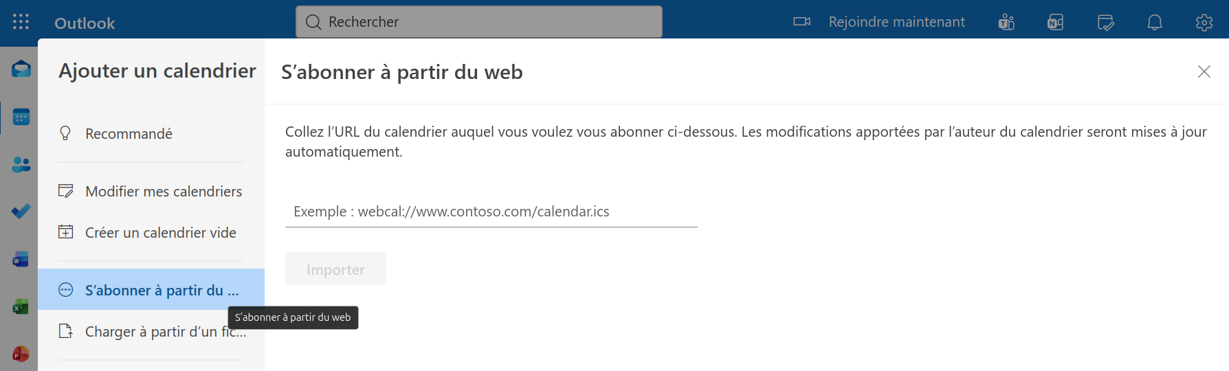This screenshot has height=371, width=1229.
Task: Choose Créer un calendrier vide
Action: click(x=160, y=233)
